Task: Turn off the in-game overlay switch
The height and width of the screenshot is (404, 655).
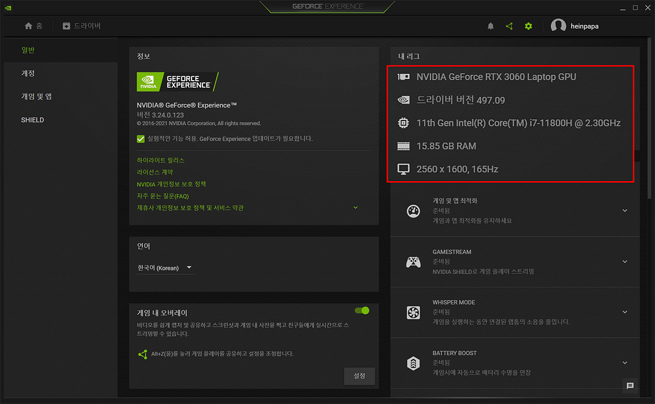Action: pyautogui.click(x=362, y=310)
